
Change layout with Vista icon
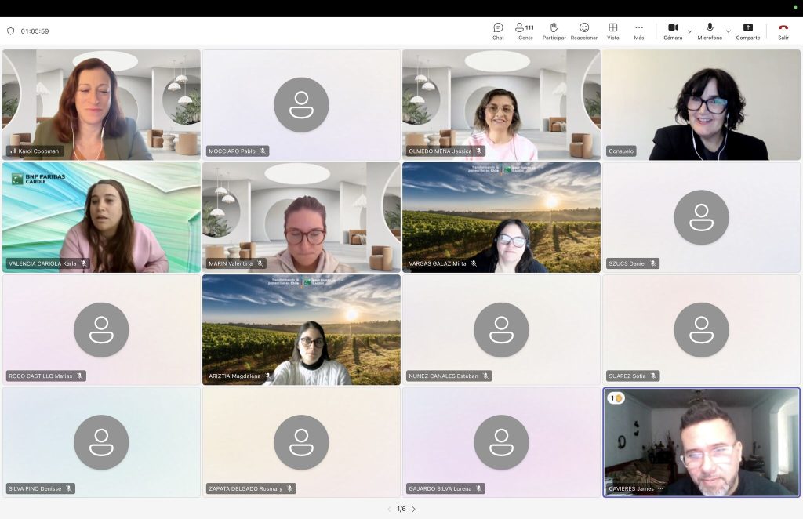[613, 31]
